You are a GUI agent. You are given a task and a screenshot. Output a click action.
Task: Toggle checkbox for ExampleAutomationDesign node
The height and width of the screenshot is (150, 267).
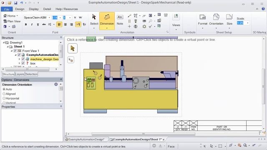click(x=19, y=55)
